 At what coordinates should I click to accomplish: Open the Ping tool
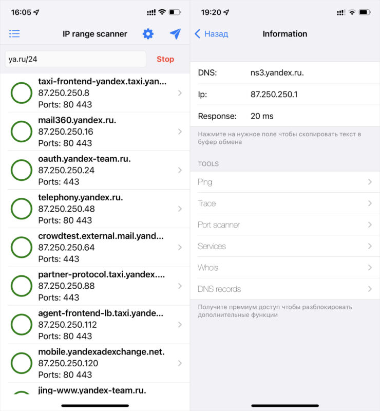[x=285, y=182]
